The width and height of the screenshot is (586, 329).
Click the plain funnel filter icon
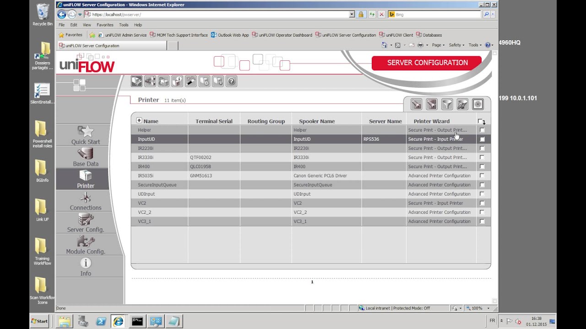pyautogui.click(x=447, y=105)
